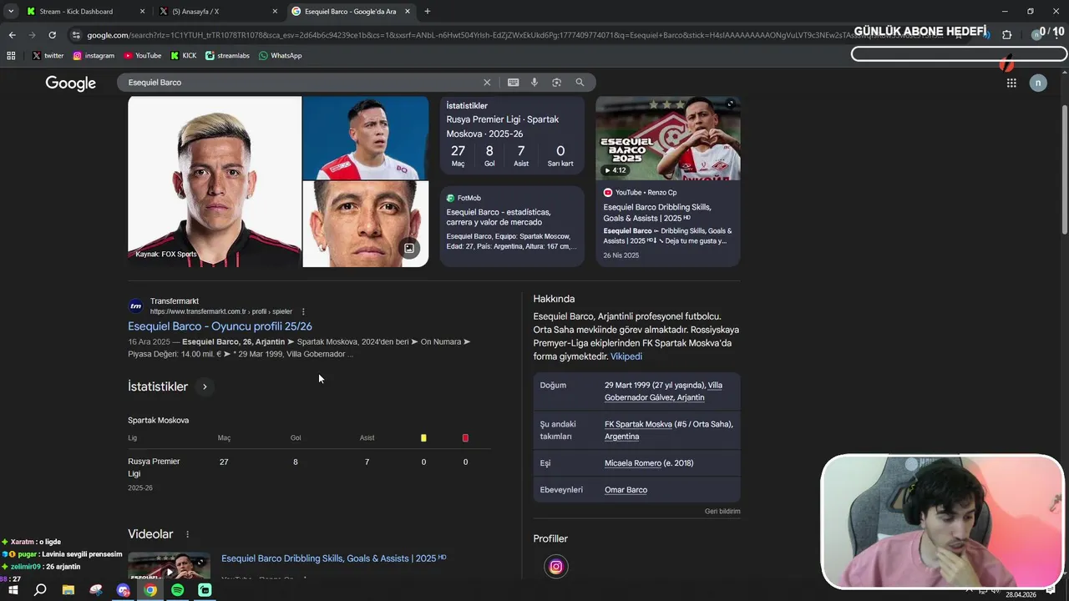Open more options beside Videolar heading
The height and width of the screenshot is (601, 1069).
(x=187, y=534)
